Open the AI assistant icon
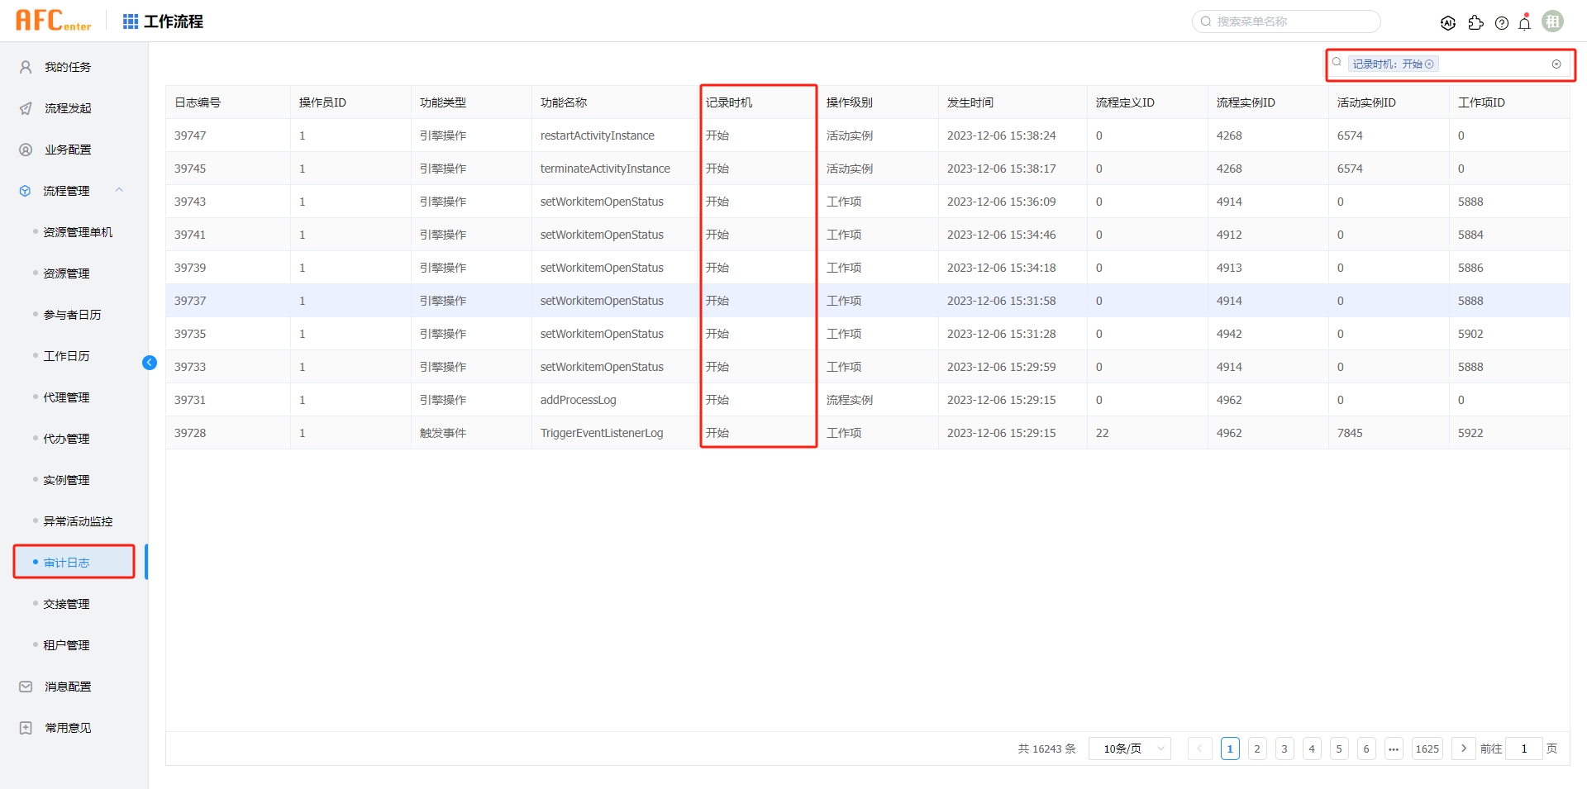 [1448, 23]
